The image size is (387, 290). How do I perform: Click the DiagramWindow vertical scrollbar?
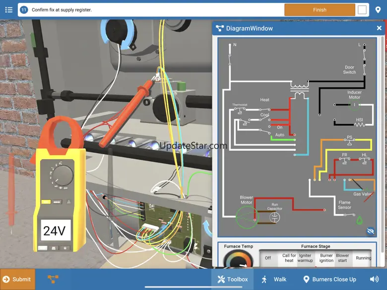pyautogui.click(x=383, y=144)
